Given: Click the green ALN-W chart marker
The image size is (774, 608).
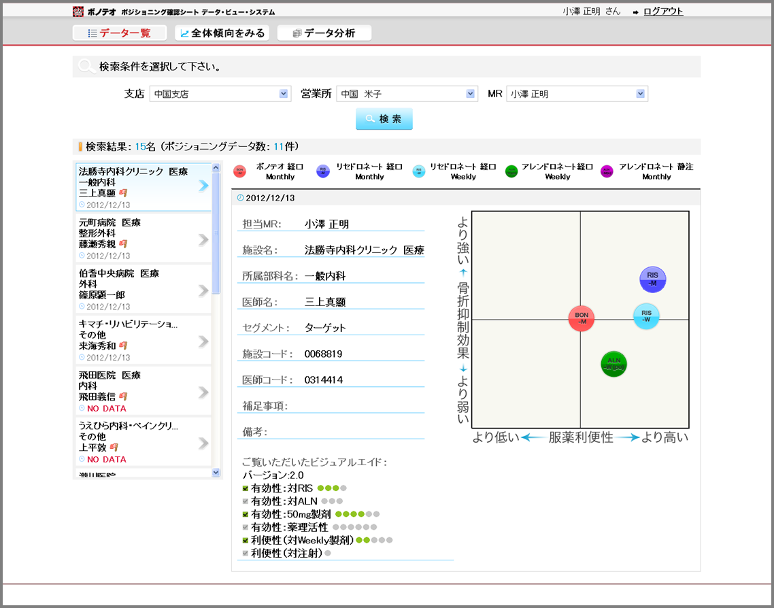Looking at the screenshot, I should click(x=613, y=365).
